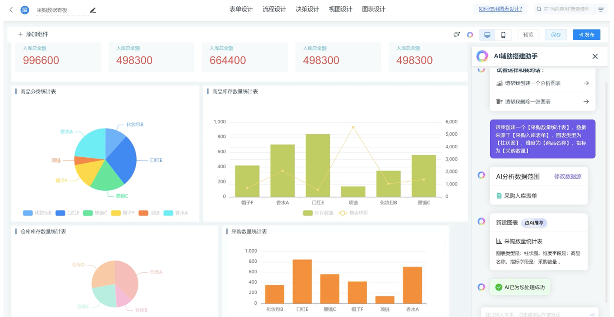
Task: Switch to the 流程设计 tab
Action: coord(274,9)
